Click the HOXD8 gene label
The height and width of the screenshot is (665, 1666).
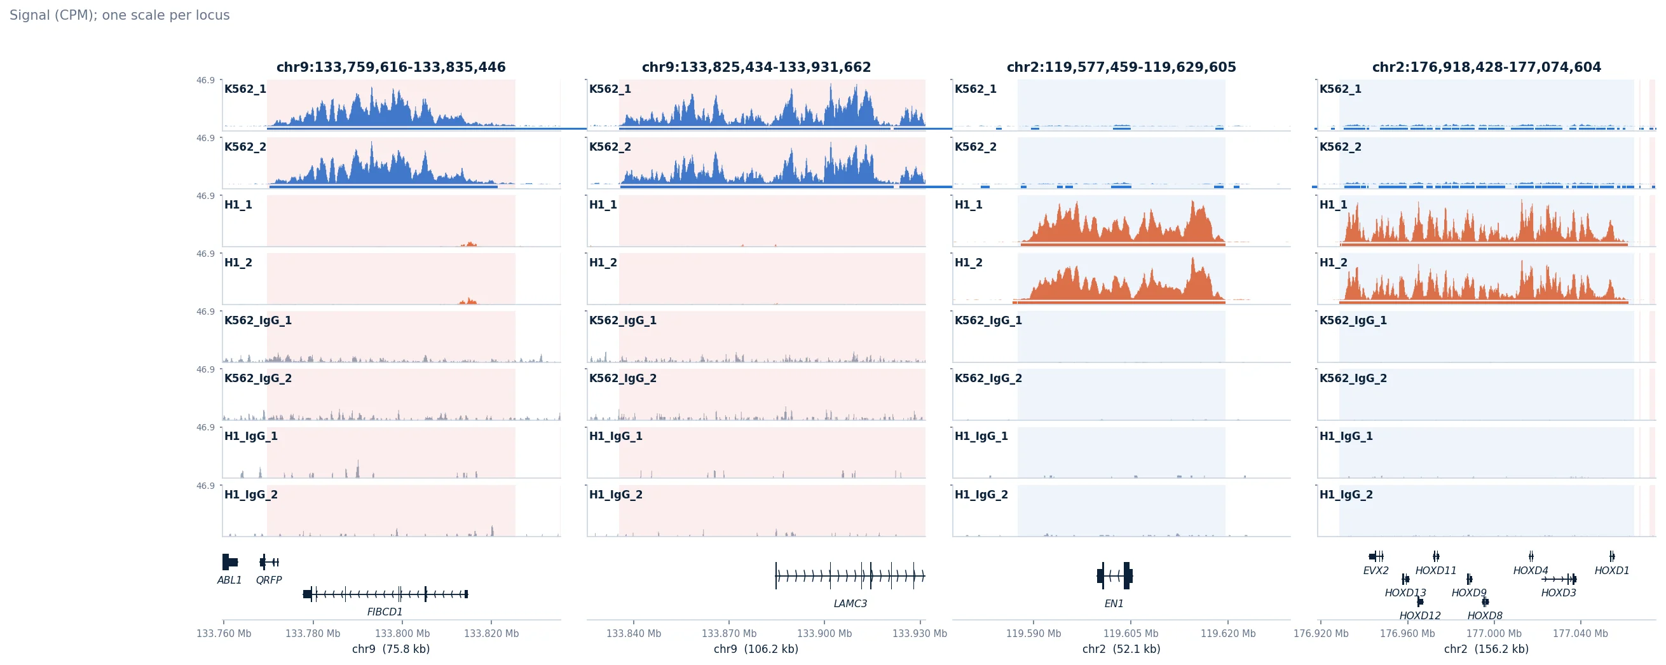coord(1485,616)
